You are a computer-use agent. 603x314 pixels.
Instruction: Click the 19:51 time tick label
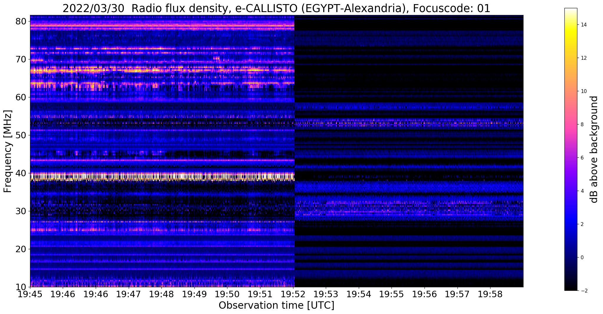pos(260,294)
